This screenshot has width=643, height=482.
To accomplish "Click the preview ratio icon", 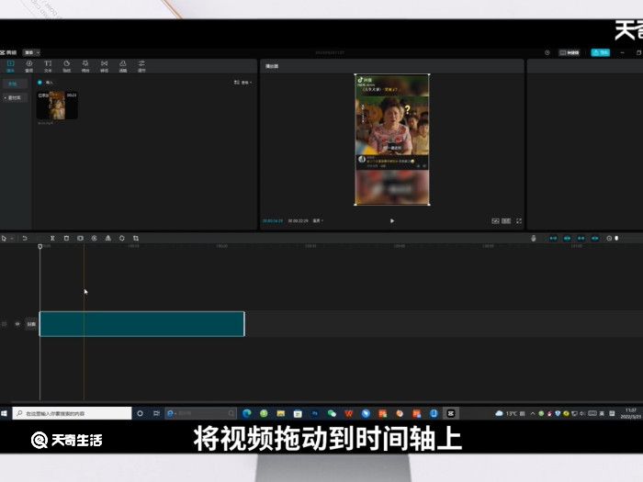I will click(x=506, y=221).
